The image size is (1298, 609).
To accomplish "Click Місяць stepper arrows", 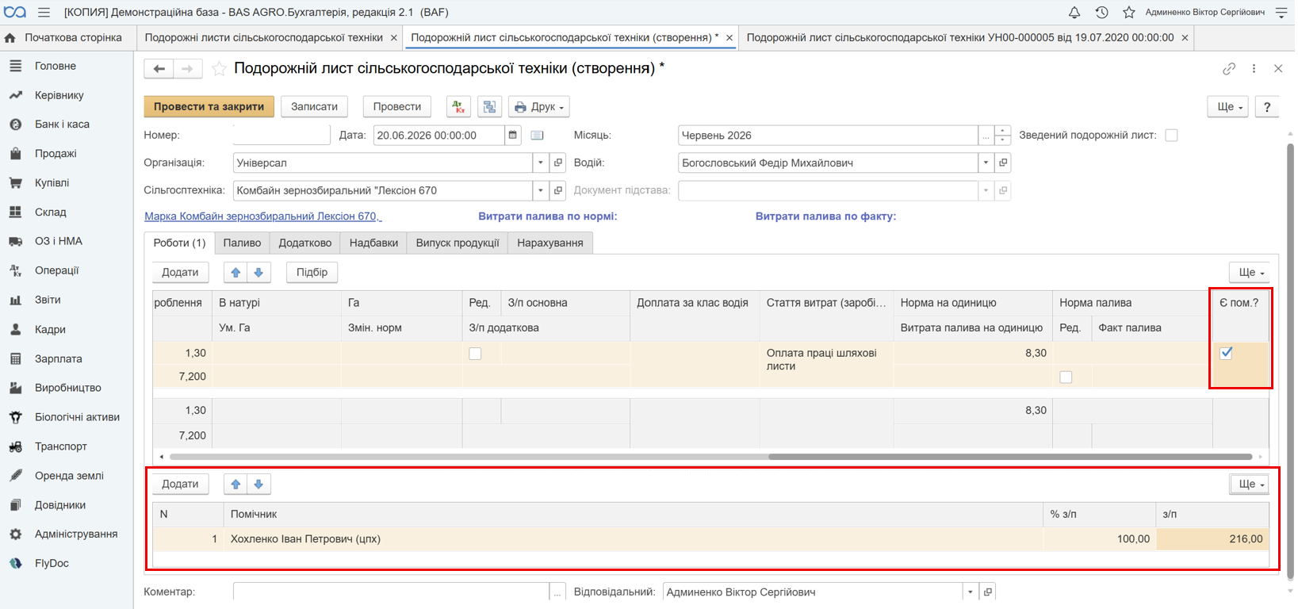I will pos(1002,136).
